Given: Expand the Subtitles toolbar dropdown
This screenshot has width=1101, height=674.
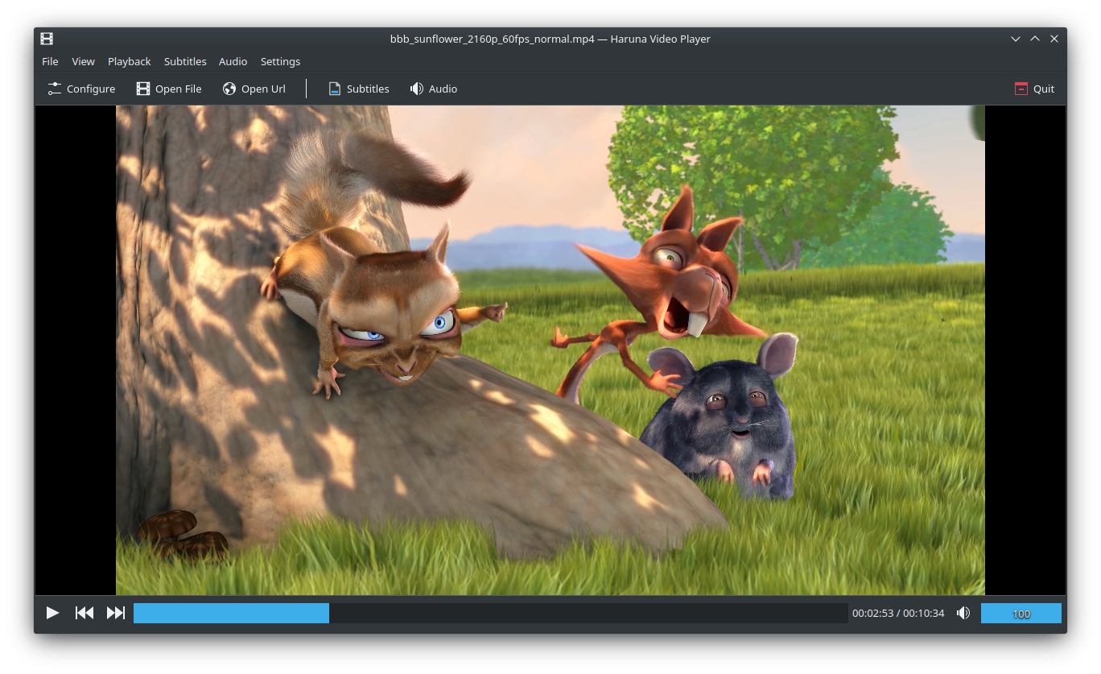Looking at the screenshot, I should 358,89.
